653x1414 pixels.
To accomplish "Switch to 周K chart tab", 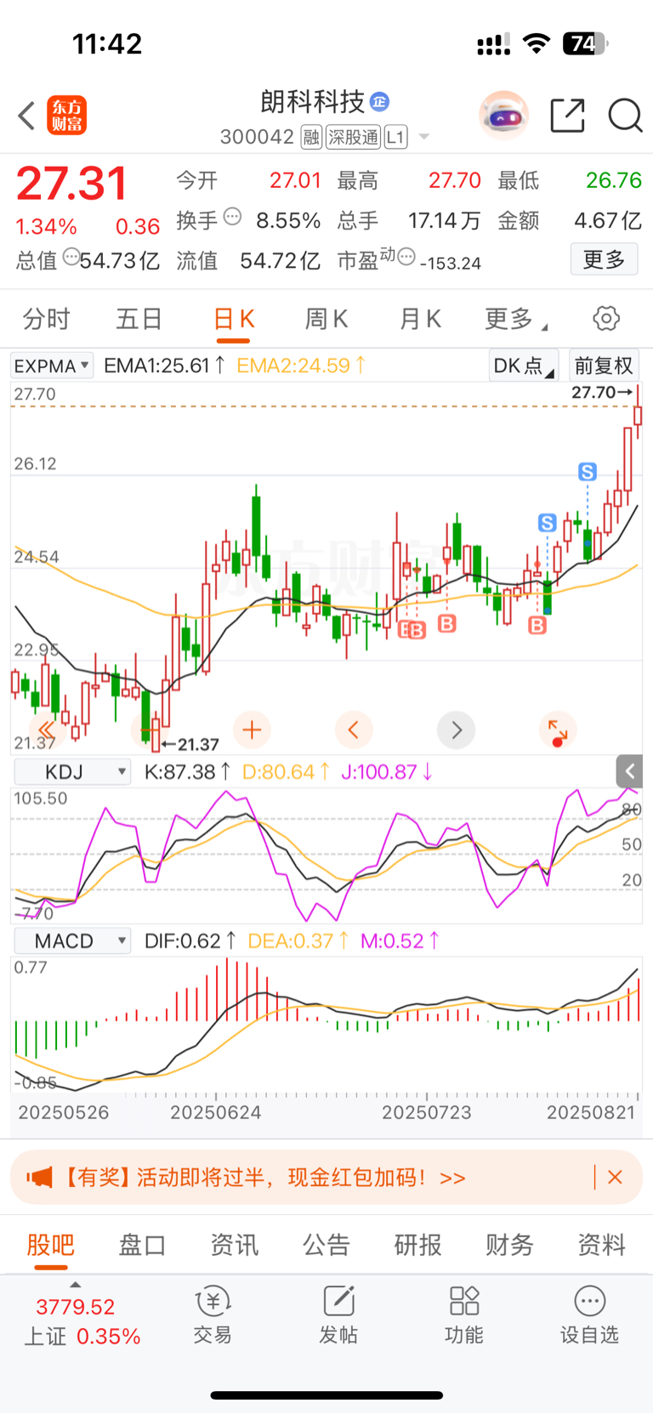I will [x=326, y=319].
